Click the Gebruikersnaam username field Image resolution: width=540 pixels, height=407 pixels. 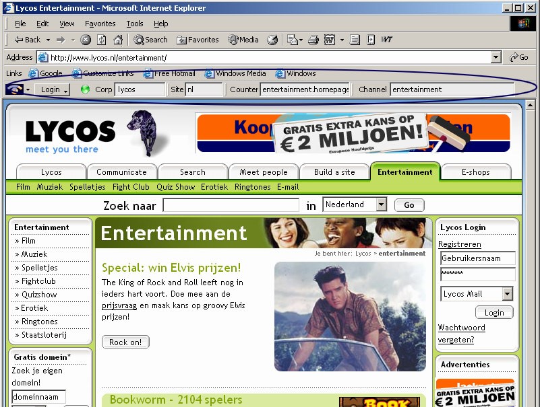478,258
